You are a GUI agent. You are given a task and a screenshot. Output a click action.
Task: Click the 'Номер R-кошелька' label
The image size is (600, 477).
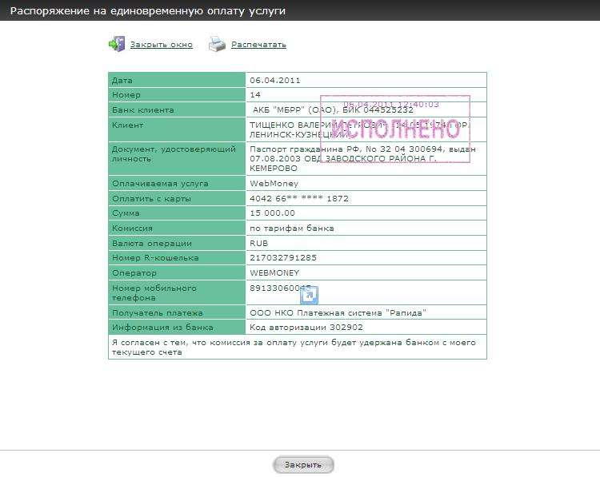155,257
